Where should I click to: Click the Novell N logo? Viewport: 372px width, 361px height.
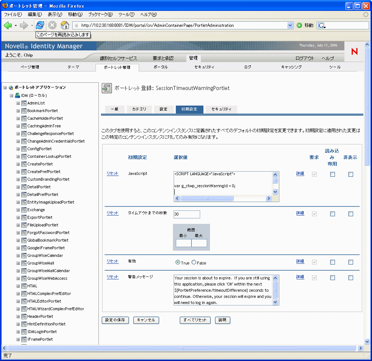click(x=355, y=52)
